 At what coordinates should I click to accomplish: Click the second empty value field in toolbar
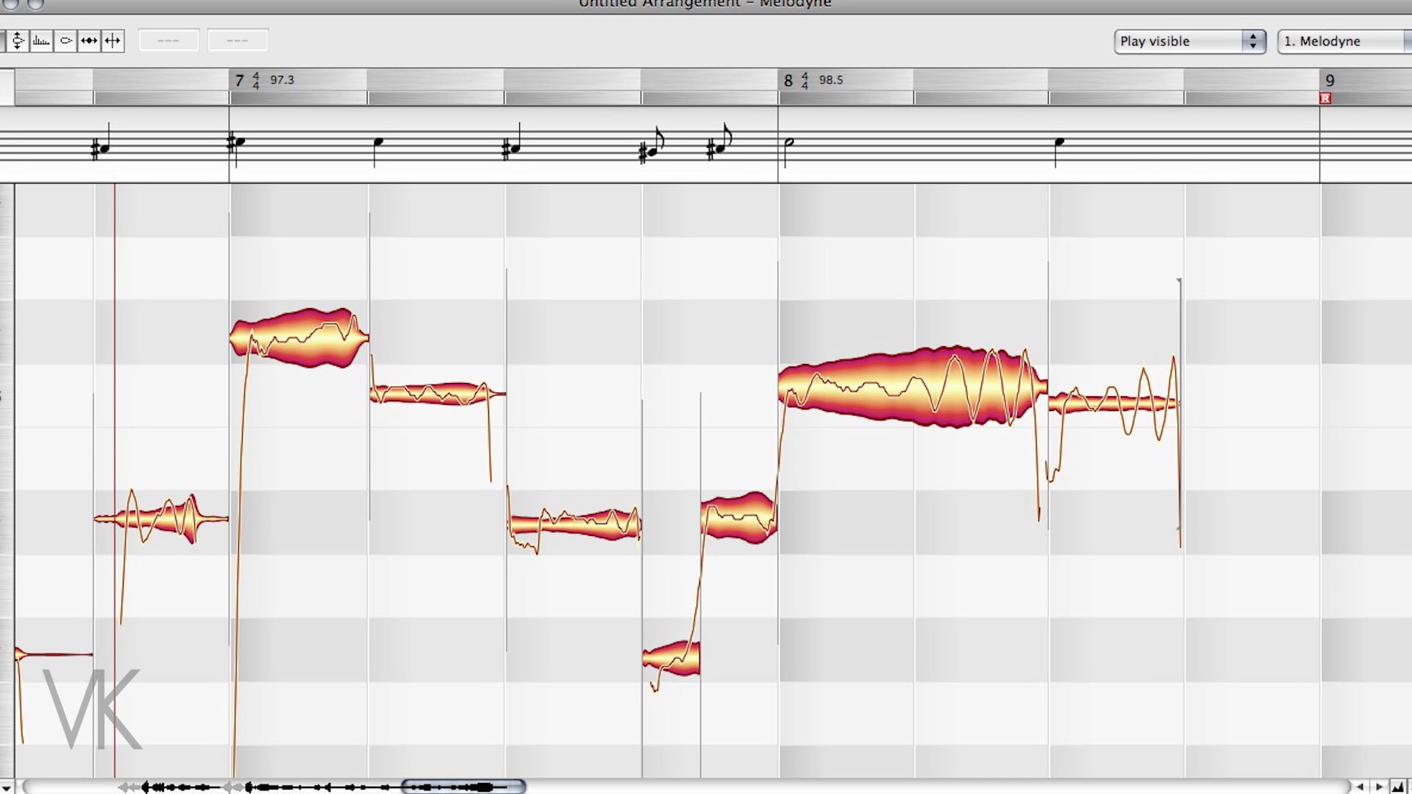click(x=238, y=41)
